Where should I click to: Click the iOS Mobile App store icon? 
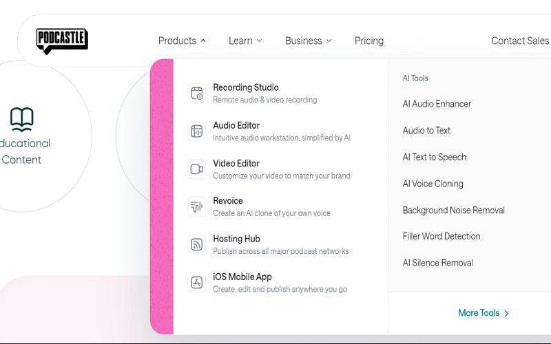(x=197, y=282)
